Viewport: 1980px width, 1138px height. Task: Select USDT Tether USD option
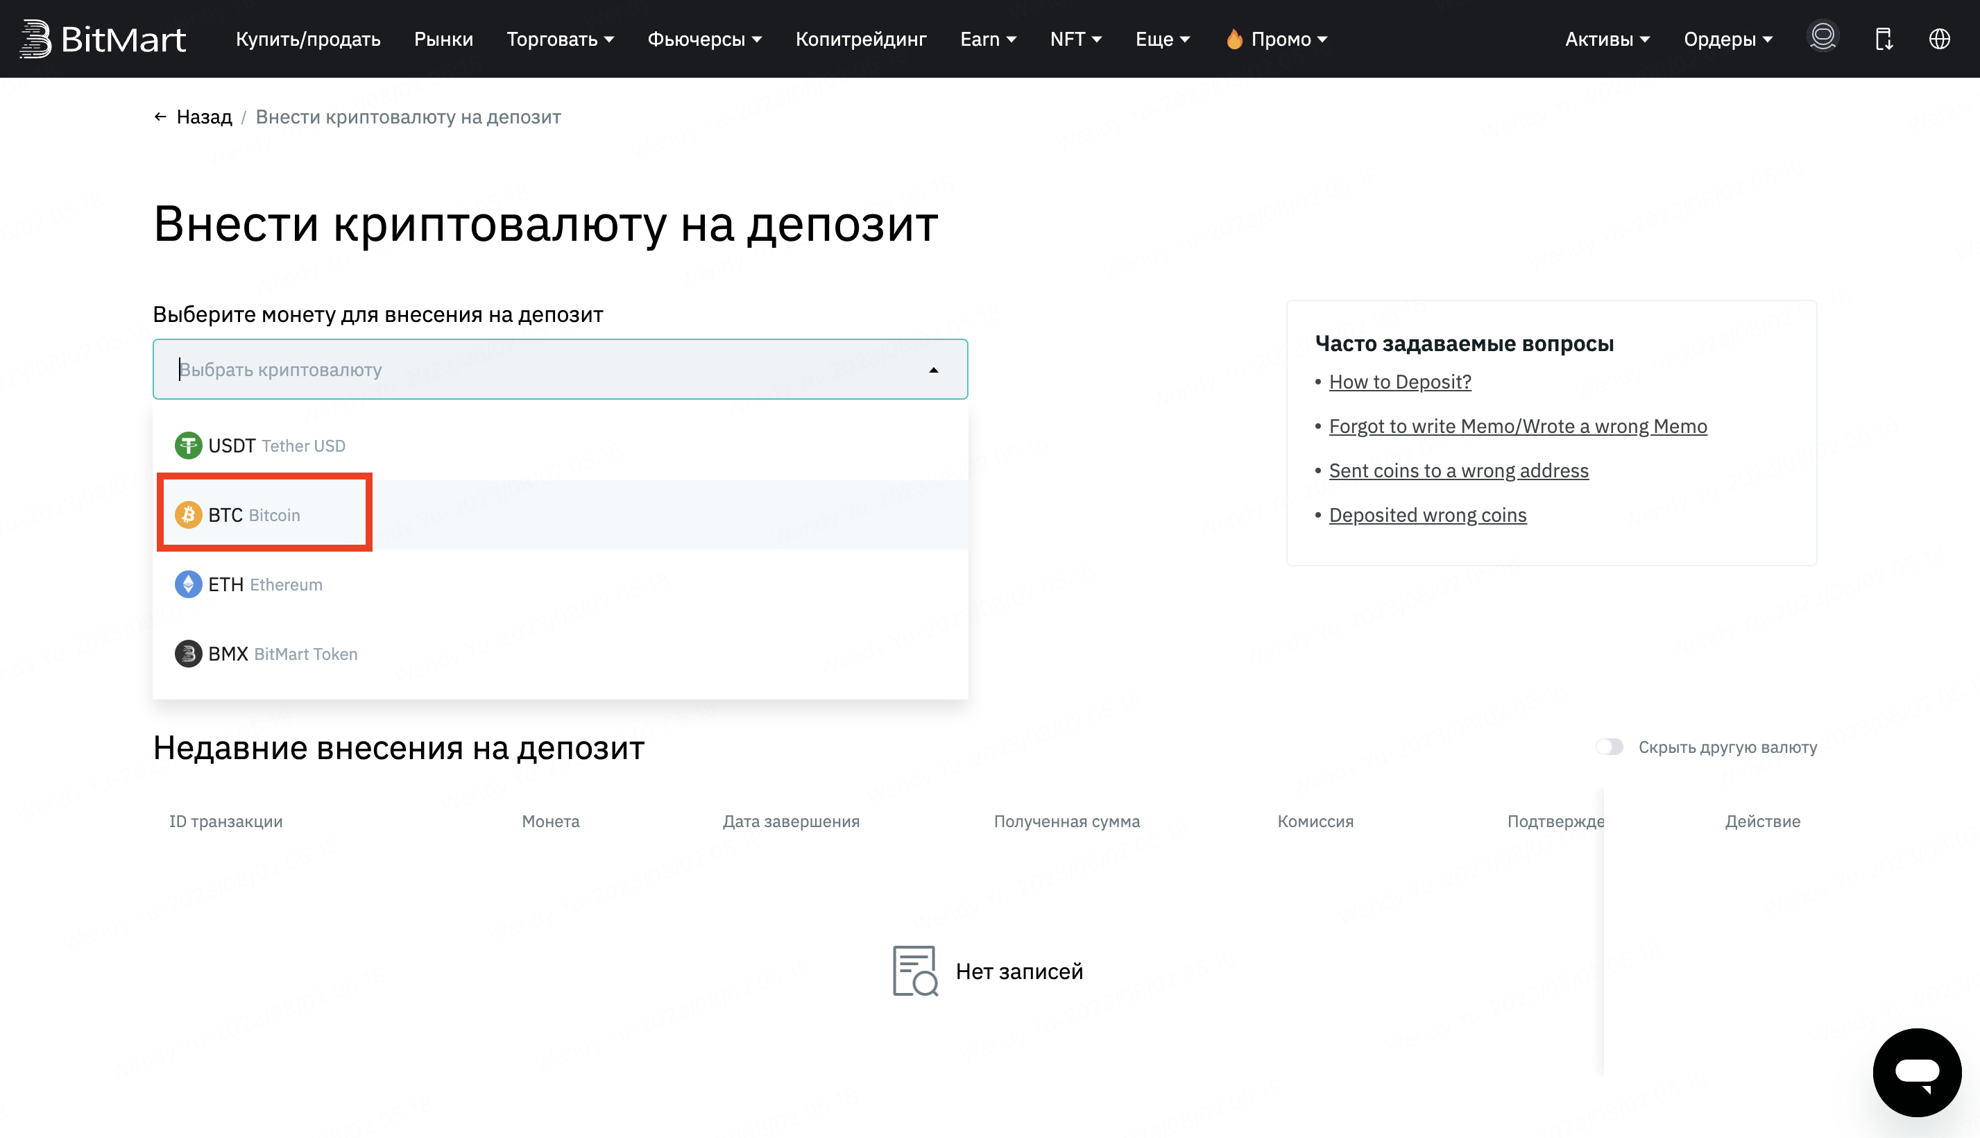(x=561, y=445)
